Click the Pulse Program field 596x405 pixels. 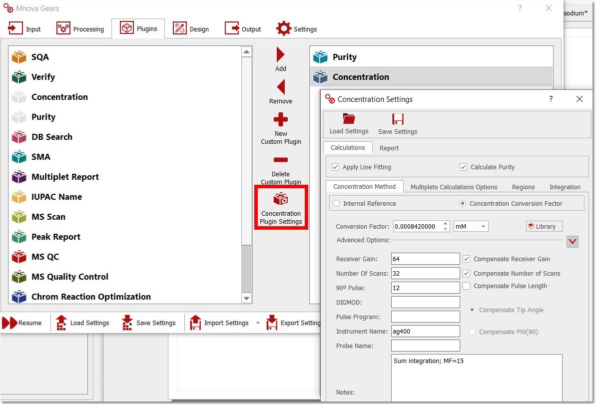coord(425,317)
